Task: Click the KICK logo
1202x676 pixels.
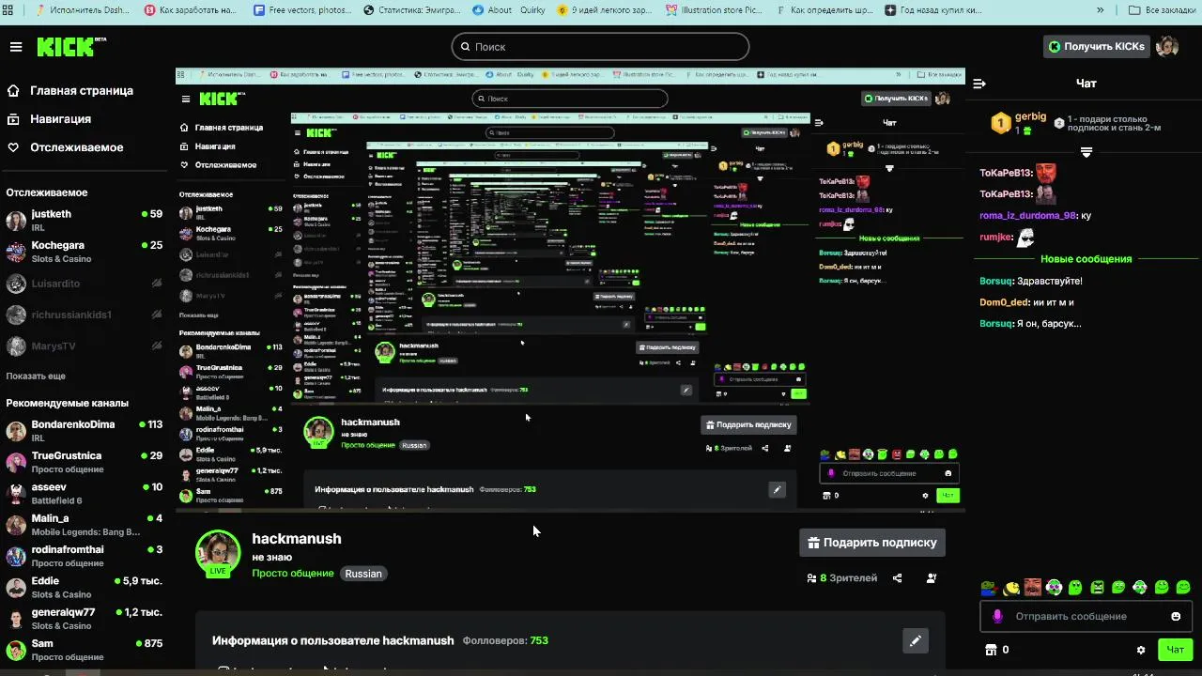Action: (x=70, y=47)
